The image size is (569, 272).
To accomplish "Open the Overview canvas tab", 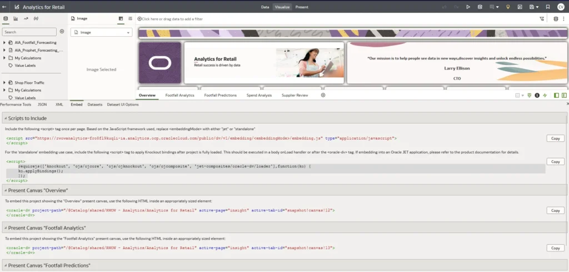I will (147, 95).
